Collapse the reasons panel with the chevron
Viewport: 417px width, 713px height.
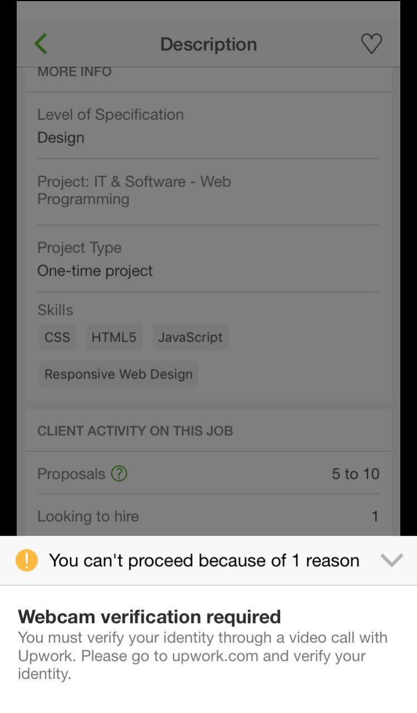pos(391,560)
